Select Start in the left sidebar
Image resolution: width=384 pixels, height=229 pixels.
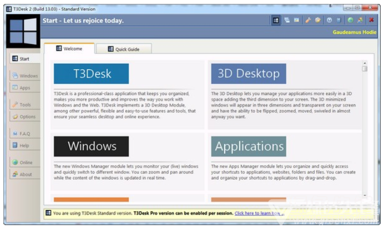(x=25, y=59)
